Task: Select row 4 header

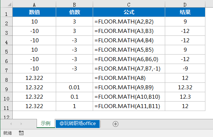Action: pyautogui.click(x=7, y=40)
